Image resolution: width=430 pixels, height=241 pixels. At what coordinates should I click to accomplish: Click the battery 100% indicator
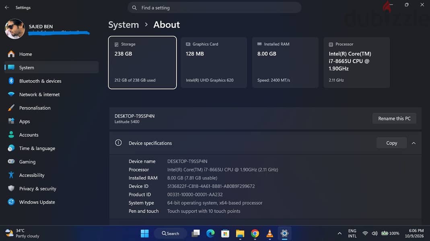[x=390, y=233]
